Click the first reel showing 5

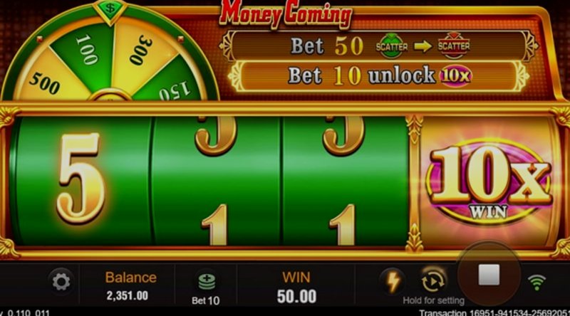click(x=81, y=181)
